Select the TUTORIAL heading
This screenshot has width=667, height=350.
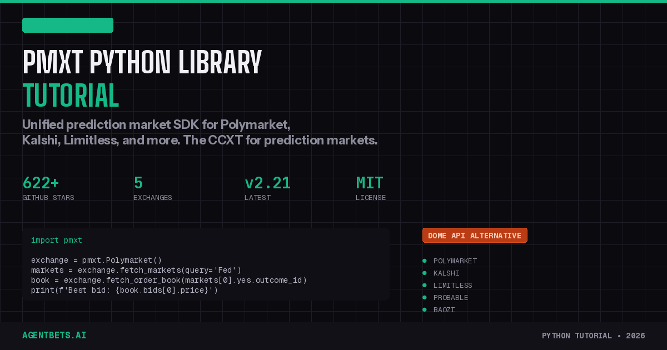[x=71, y=96]
